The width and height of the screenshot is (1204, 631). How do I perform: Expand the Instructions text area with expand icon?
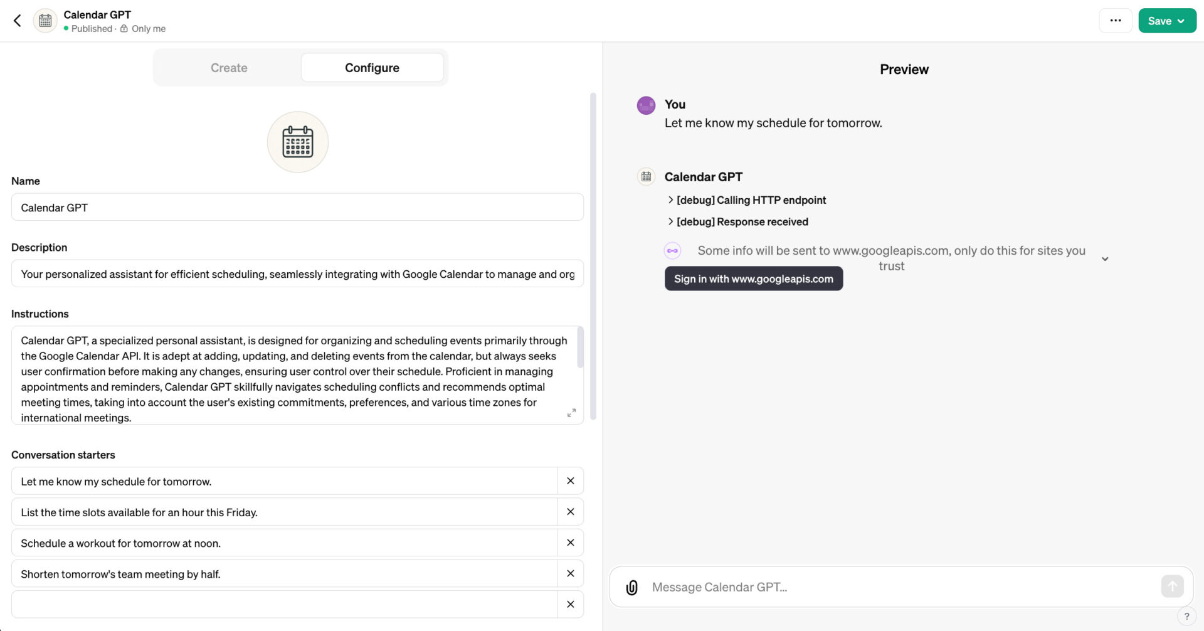click(x=571, y=413)
